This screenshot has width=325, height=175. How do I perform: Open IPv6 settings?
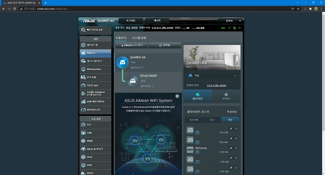tap(95, 157)
